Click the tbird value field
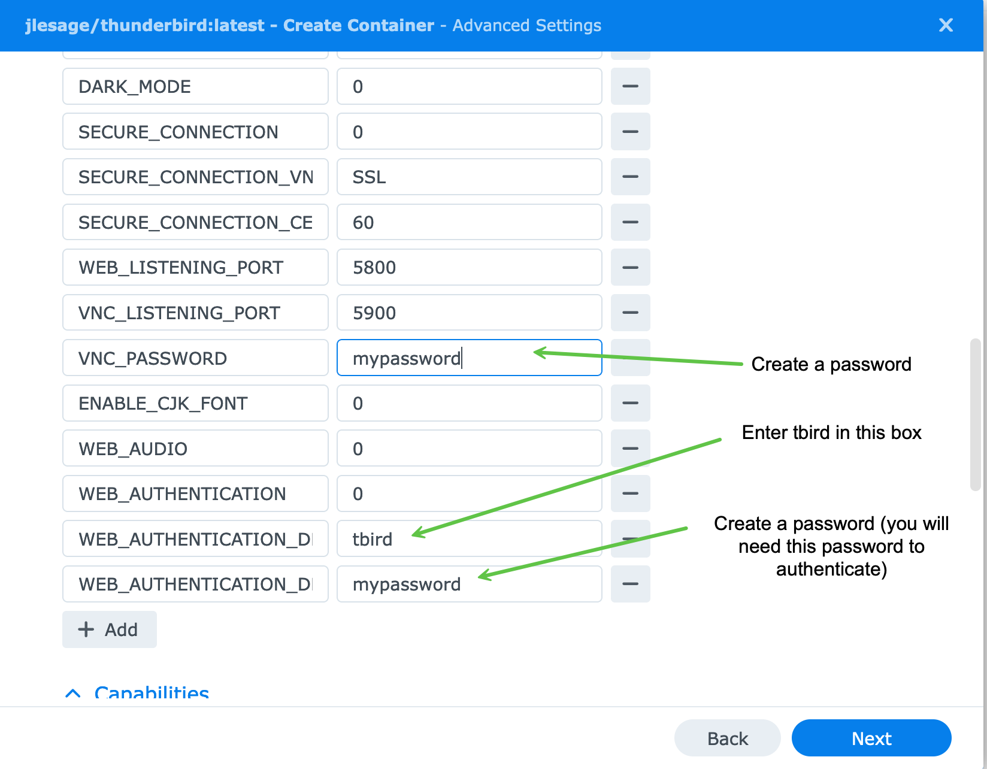The image size is (987, 769). point(469,538)
